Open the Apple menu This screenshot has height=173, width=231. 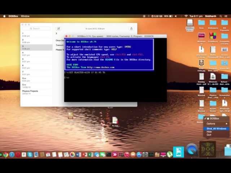pos(4,16)
